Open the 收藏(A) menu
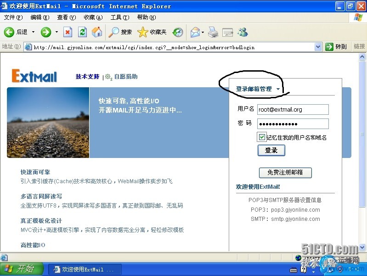This screenshot has width=367, height=276. coord(93,17)
